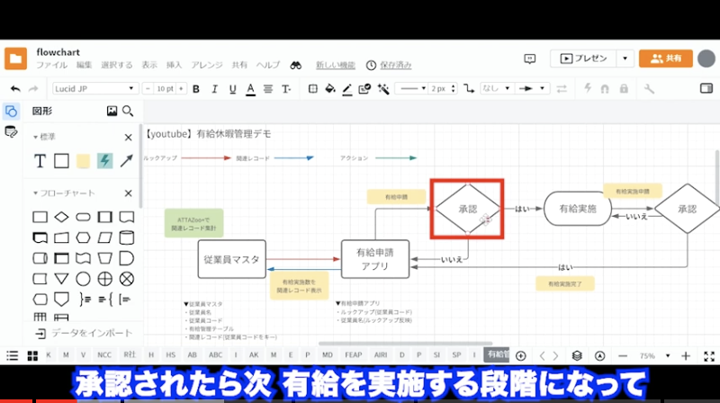Screen dimensions: 720x403
Task: Open the ファイル menu
Action: pos(51,66)
